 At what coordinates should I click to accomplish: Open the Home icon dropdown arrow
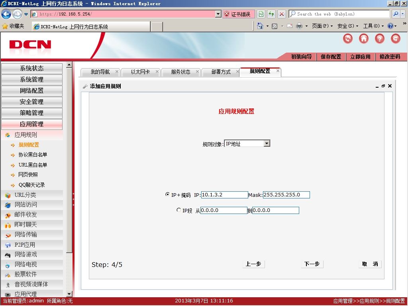(x=267, y=26)
